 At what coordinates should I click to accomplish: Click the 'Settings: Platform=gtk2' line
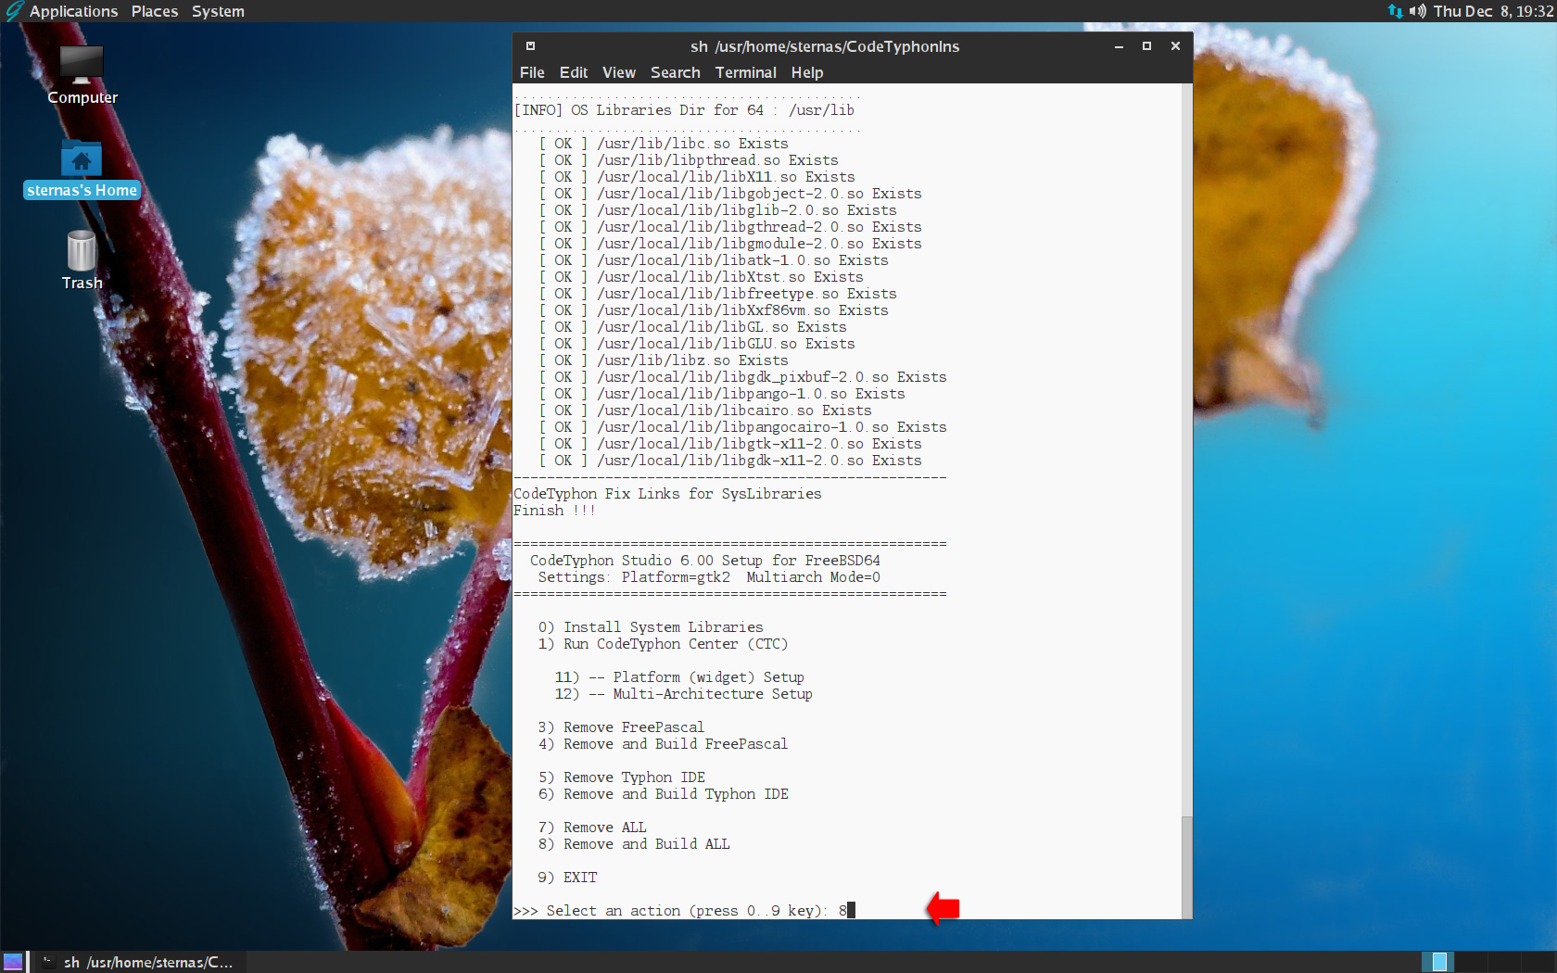[709, 577]
